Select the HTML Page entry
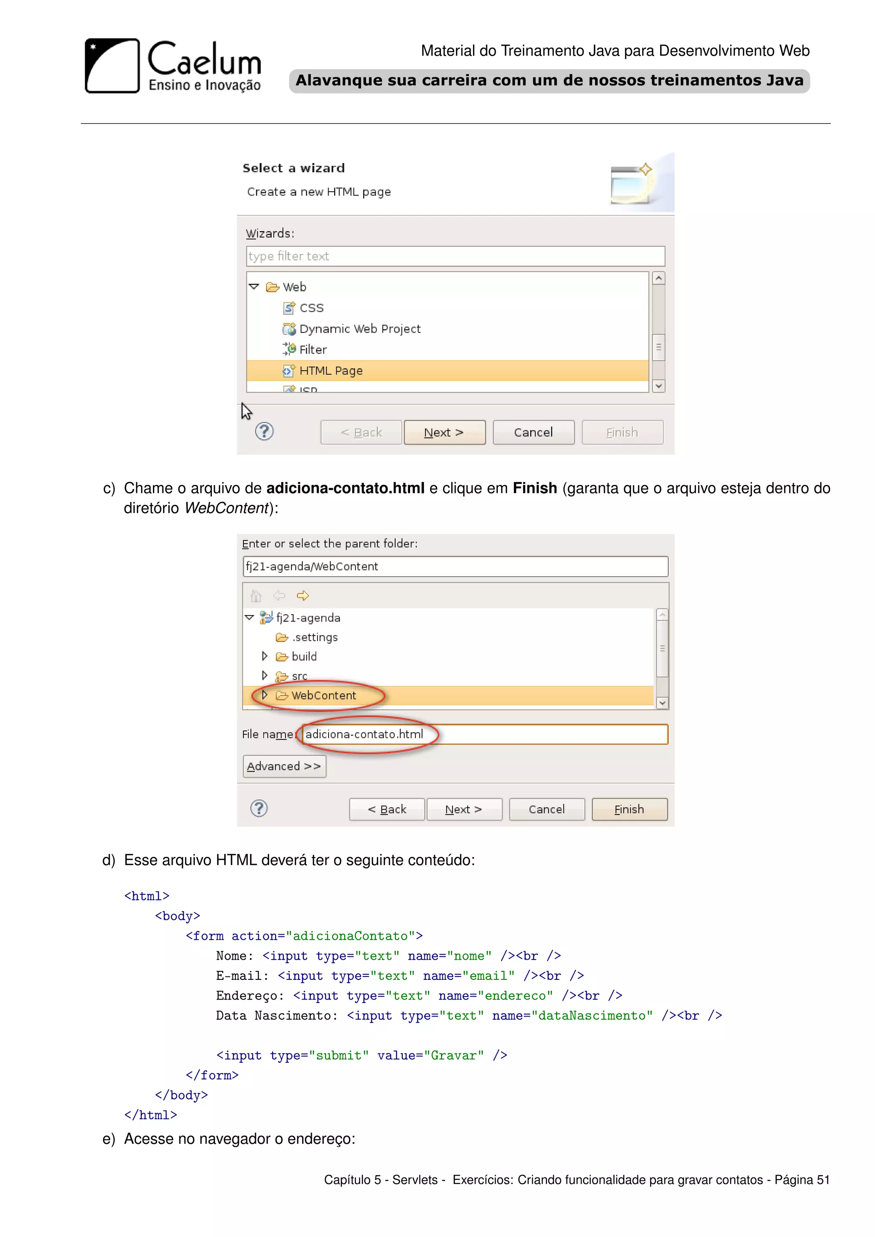 point(448,371)
